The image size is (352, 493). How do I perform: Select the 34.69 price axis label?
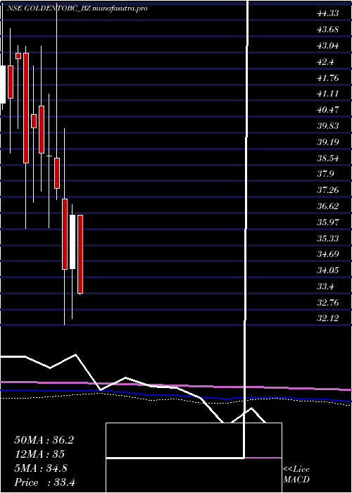pos(328,254)
